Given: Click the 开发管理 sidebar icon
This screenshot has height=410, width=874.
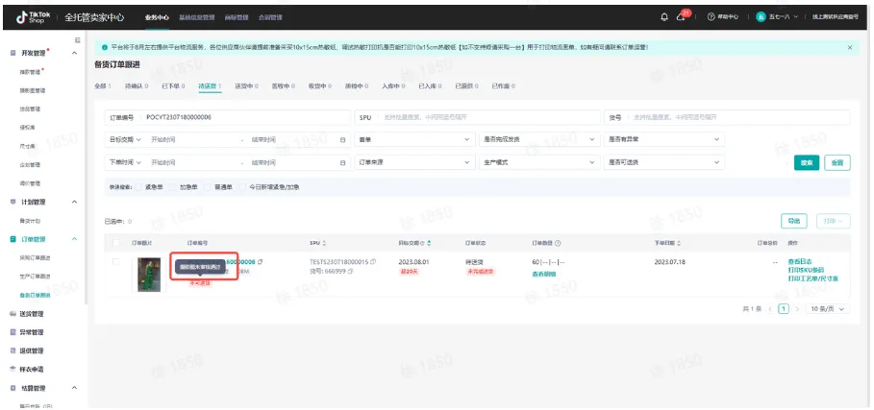Looking at the screenshot, I should [12, 53].
